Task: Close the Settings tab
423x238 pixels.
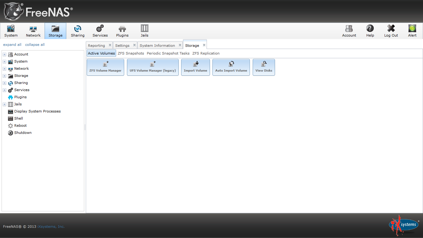Action: pos(134,45)
